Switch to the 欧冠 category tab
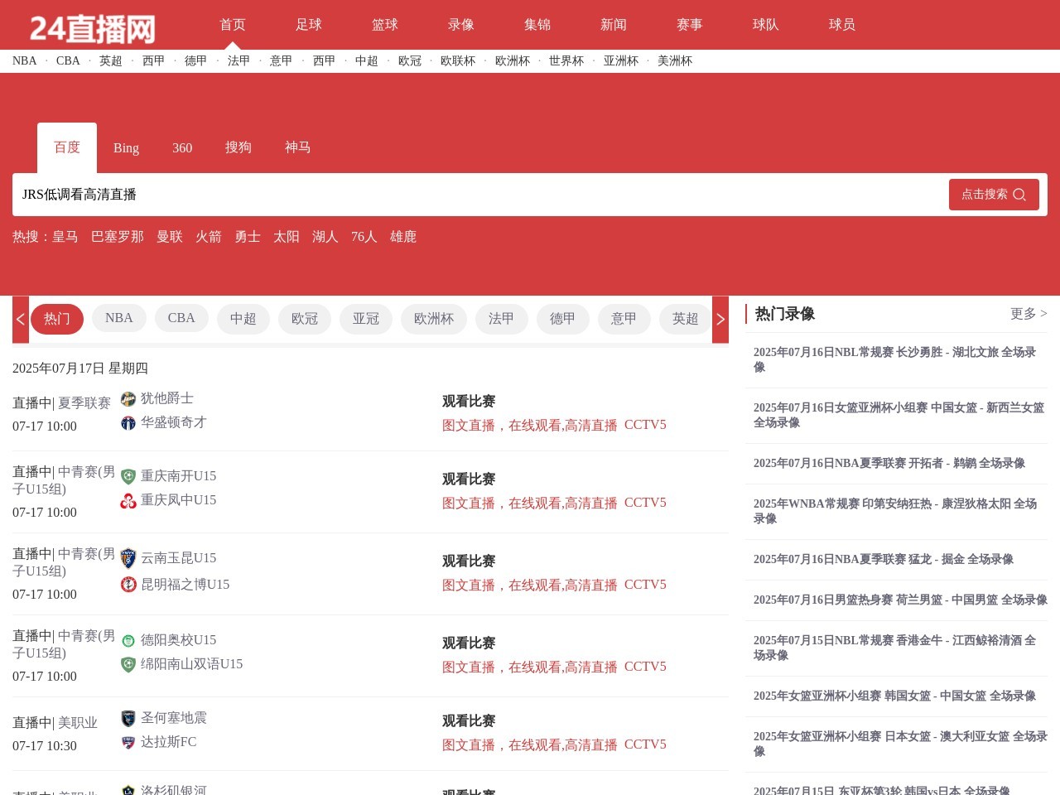 pos(304,319)
